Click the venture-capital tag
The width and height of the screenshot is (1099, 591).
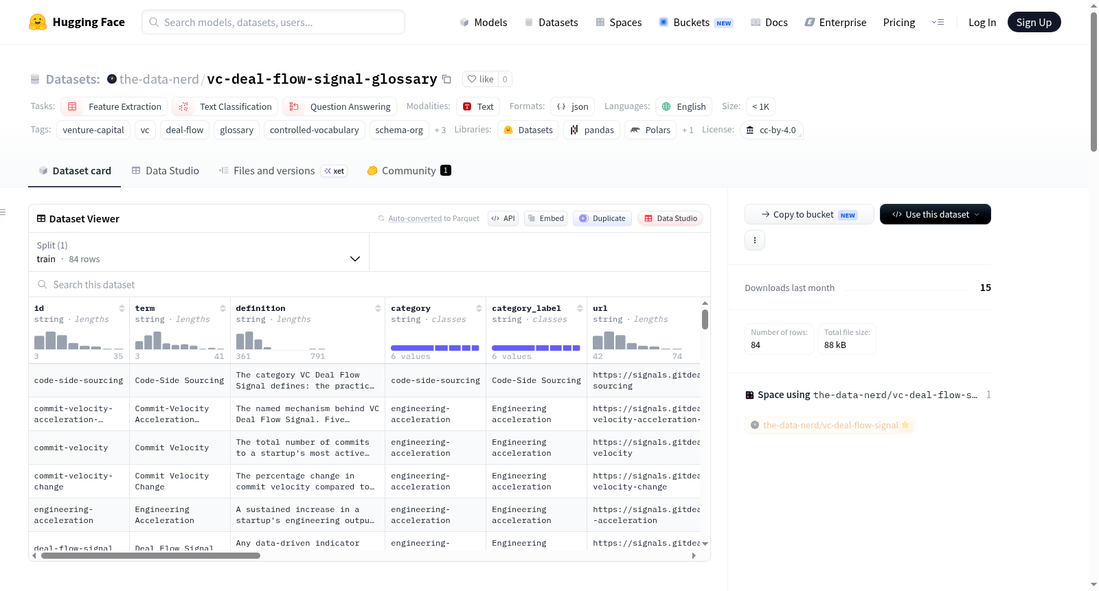[93, 130]
